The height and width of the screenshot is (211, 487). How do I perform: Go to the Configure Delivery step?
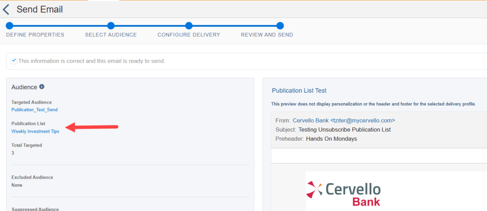pyautogui.click(x=189, y=35)
